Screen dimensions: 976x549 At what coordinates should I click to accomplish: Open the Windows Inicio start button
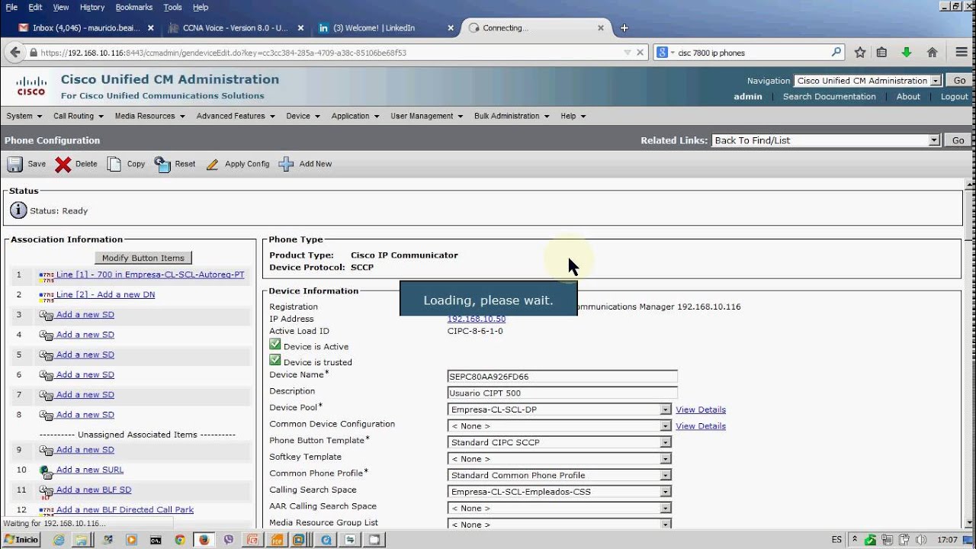tap(21, 540)
